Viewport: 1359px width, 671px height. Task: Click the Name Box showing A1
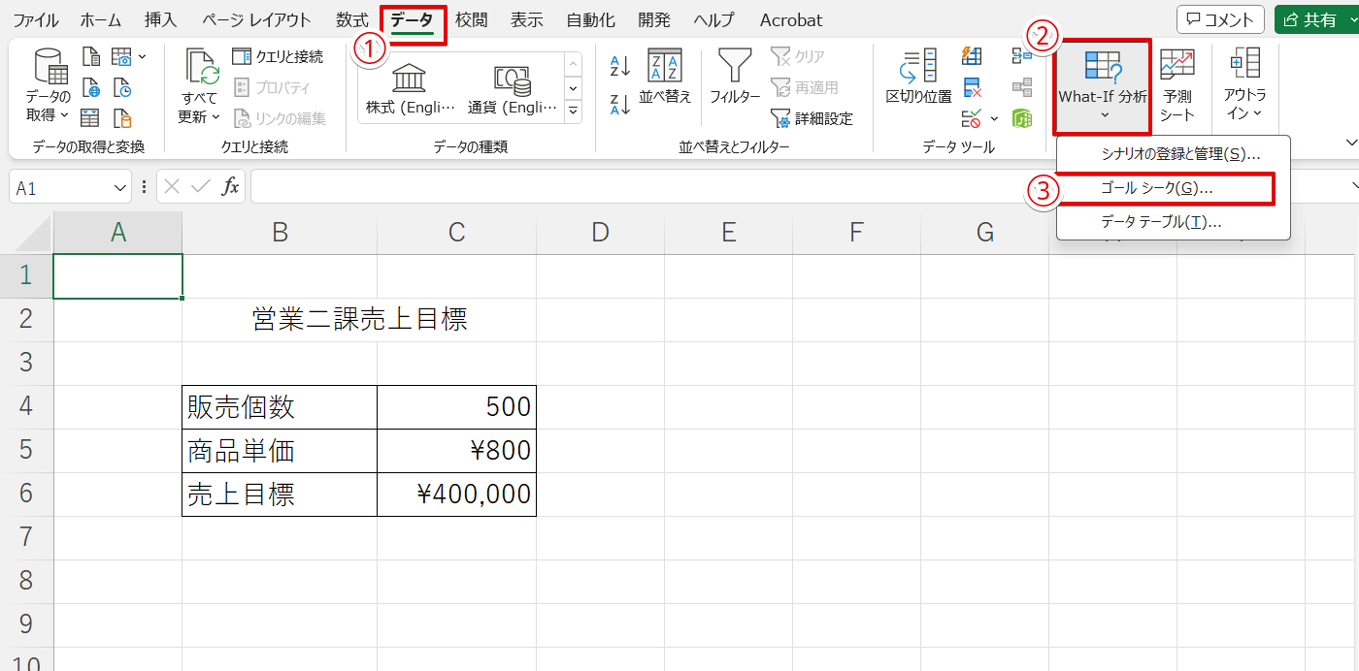tap(61, 188)
